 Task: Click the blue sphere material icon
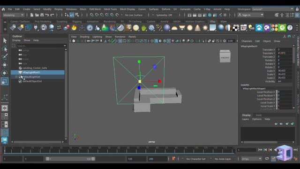point(221,28)
